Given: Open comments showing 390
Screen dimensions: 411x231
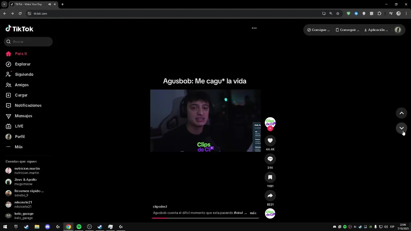Looking at the screenshot, I should pyautogui.click(x=270, y=159).
